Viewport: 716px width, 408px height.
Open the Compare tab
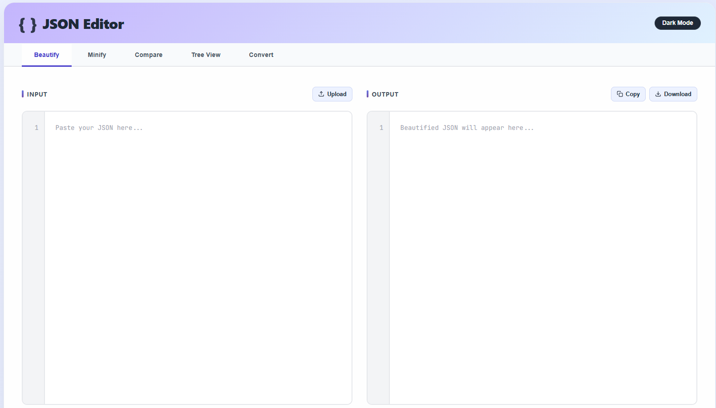[x=148, y=54]
